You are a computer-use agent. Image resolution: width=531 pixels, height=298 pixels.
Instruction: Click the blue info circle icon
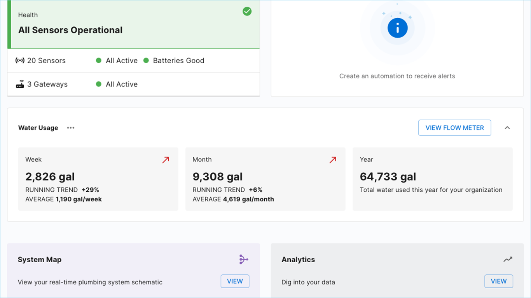pyautogui.click(x=397, y=28)
